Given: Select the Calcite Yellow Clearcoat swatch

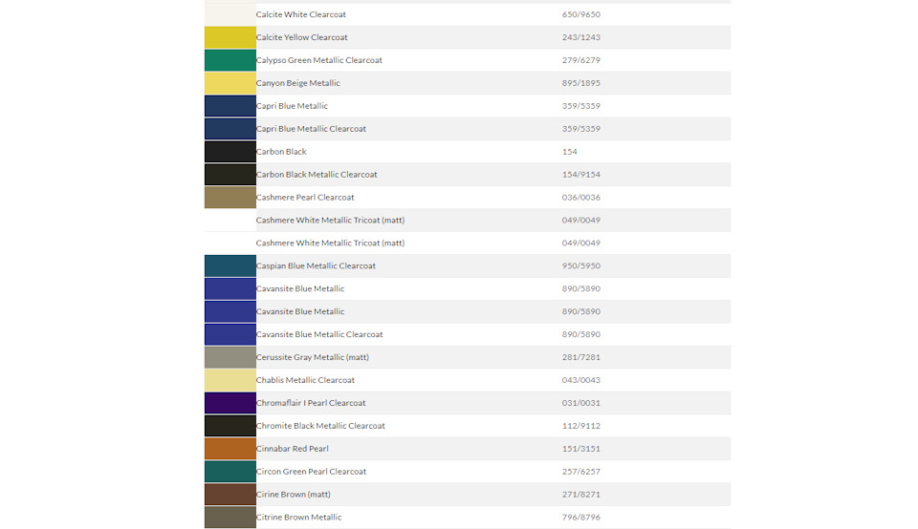Looking at the screenshot, I should point(230,37).
